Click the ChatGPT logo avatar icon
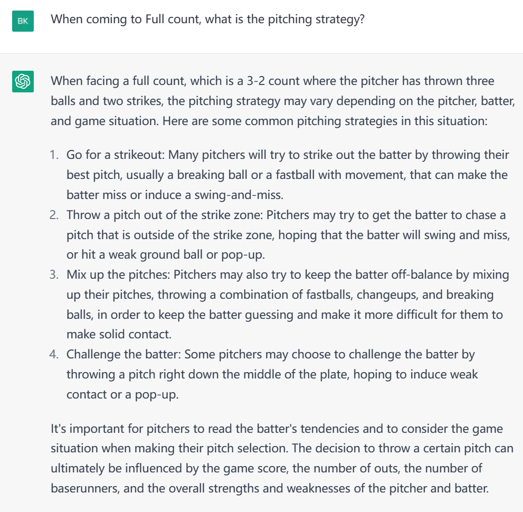 (x=23, y=81)
